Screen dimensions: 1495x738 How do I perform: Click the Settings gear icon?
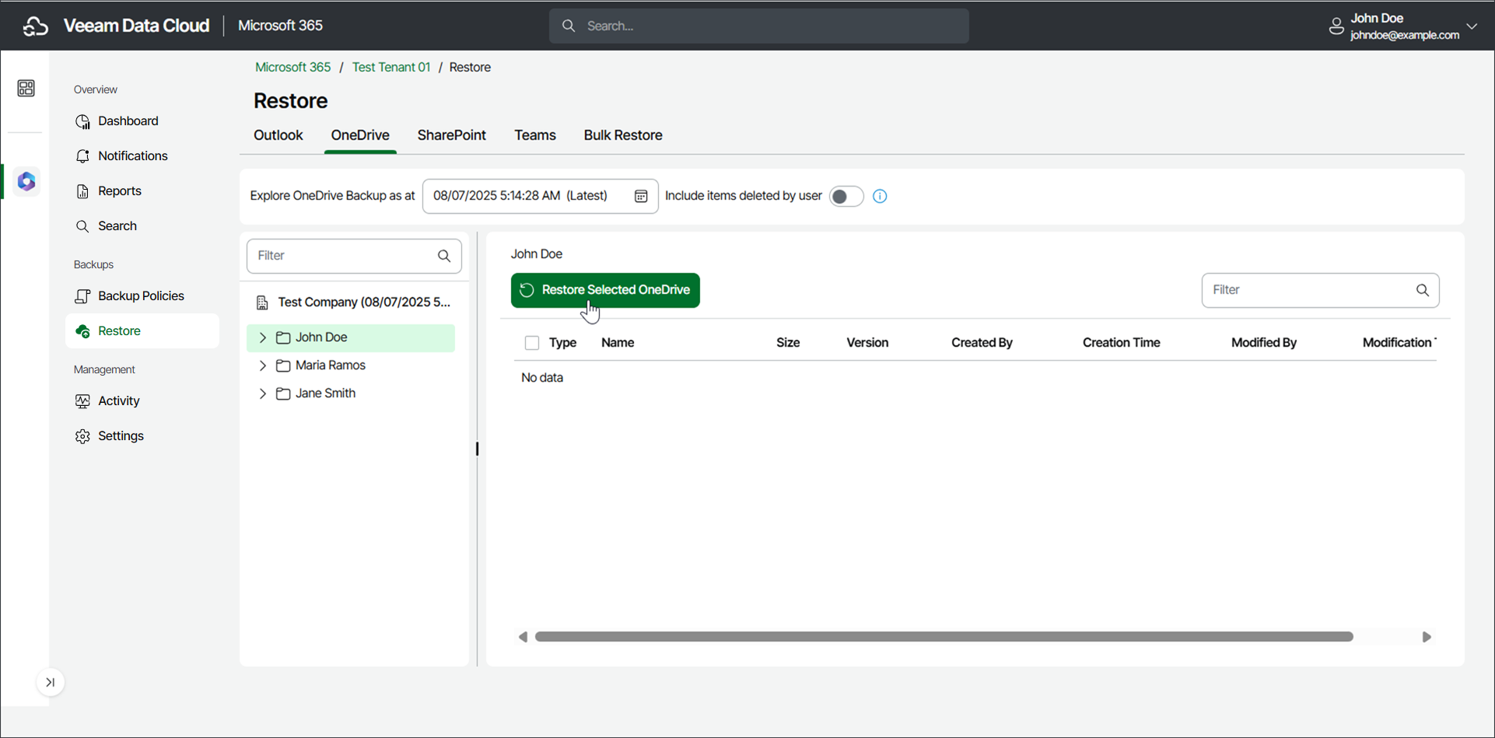click(x=82, y=436)
